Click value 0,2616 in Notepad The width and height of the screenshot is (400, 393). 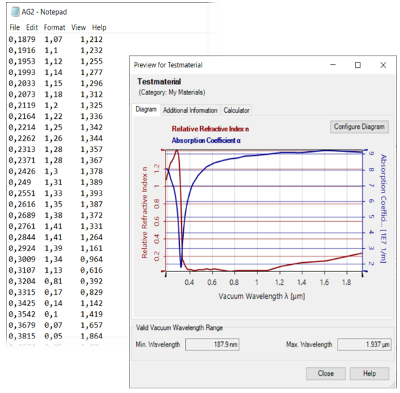point(22,204)
